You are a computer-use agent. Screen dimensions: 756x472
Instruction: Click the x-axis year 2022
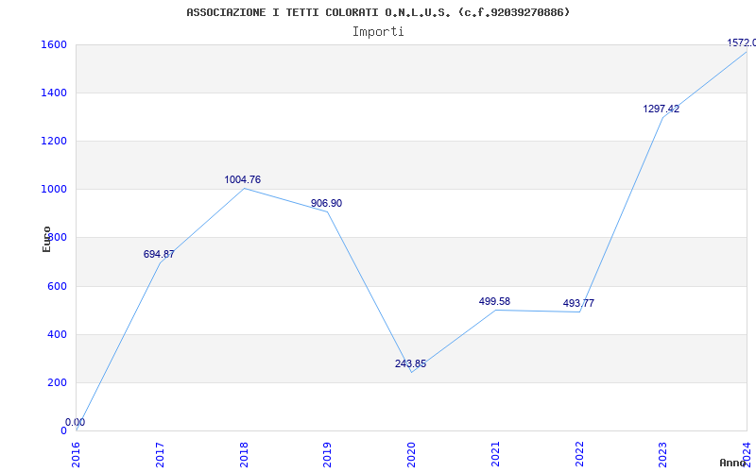click(579, 454)
